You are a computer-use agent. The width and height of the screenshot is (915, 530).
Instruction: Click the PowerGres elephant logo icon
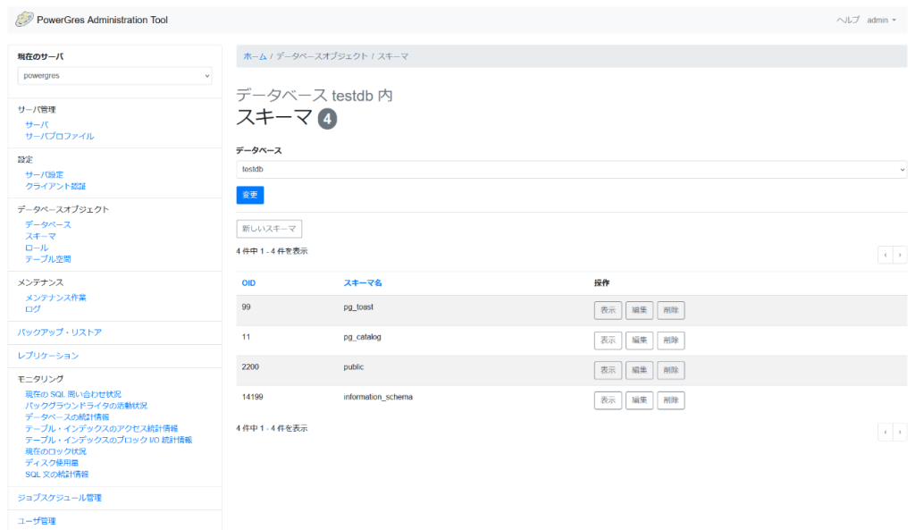pyautogui.click(x=24, y=20)
